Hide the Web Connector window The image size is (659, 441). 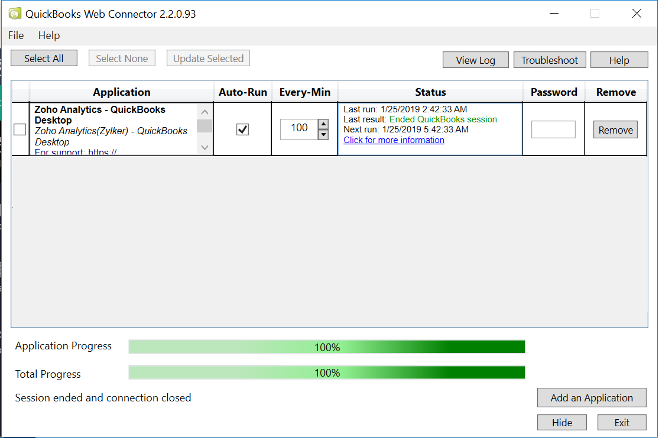pos(562,423)
